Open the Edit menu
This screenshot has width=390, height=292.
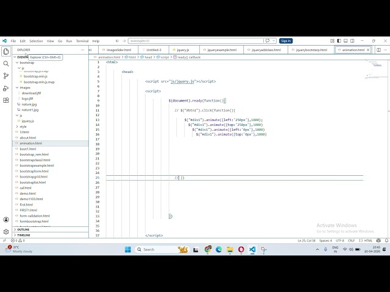23,41
